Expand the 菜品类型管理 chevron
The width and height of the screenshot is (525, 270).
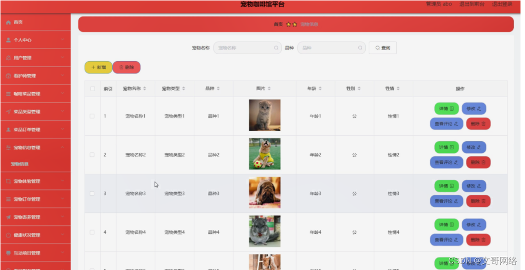coord(63,112)
